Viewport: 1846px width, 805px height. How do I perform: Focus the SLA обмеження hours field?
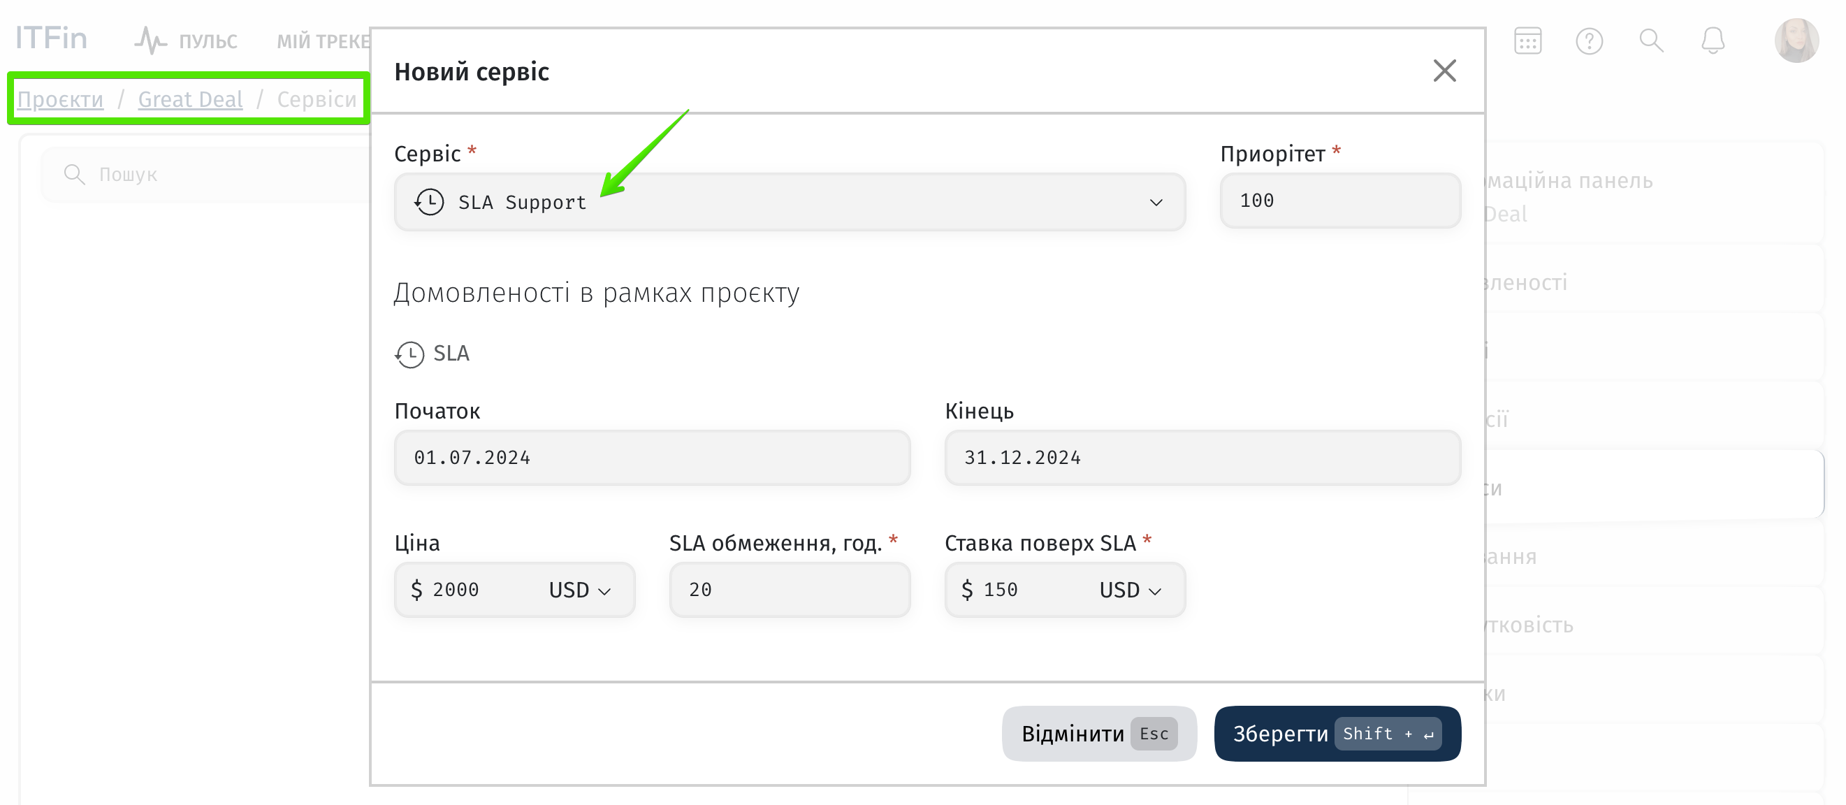point(790,589)
